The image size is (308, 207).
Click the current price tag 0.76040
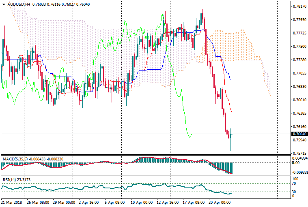(299, 134)
